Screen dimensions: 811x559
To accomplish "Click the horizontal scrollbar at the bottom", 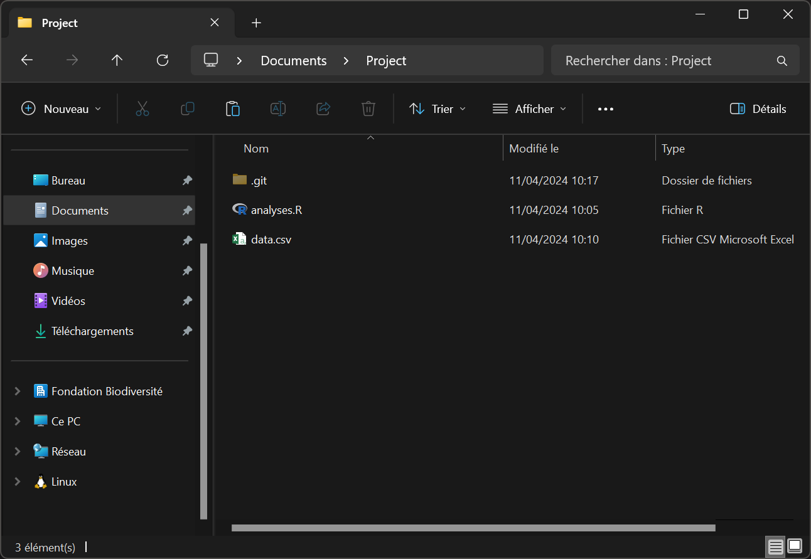I will coord(473,528).
